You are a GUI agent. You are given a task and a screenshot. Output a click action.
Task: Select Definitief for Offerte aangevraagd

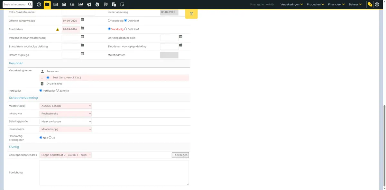tap(125, 20)
